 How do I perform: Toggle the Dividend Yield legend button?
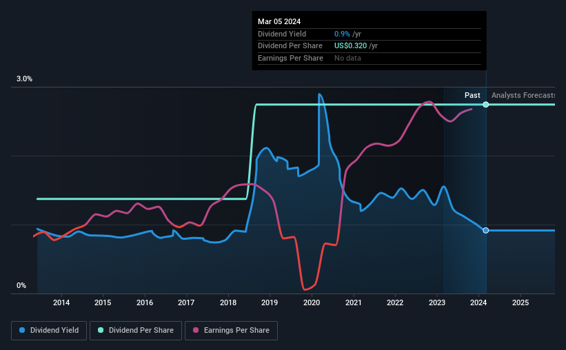pos(49,331)
